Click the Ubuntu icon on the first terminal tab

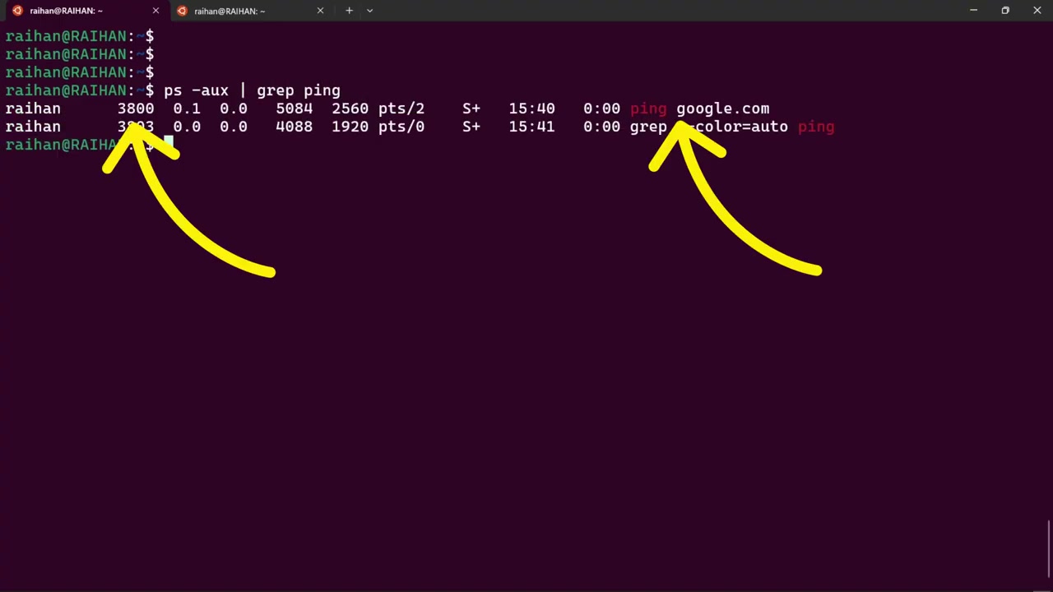pos(17,11)
